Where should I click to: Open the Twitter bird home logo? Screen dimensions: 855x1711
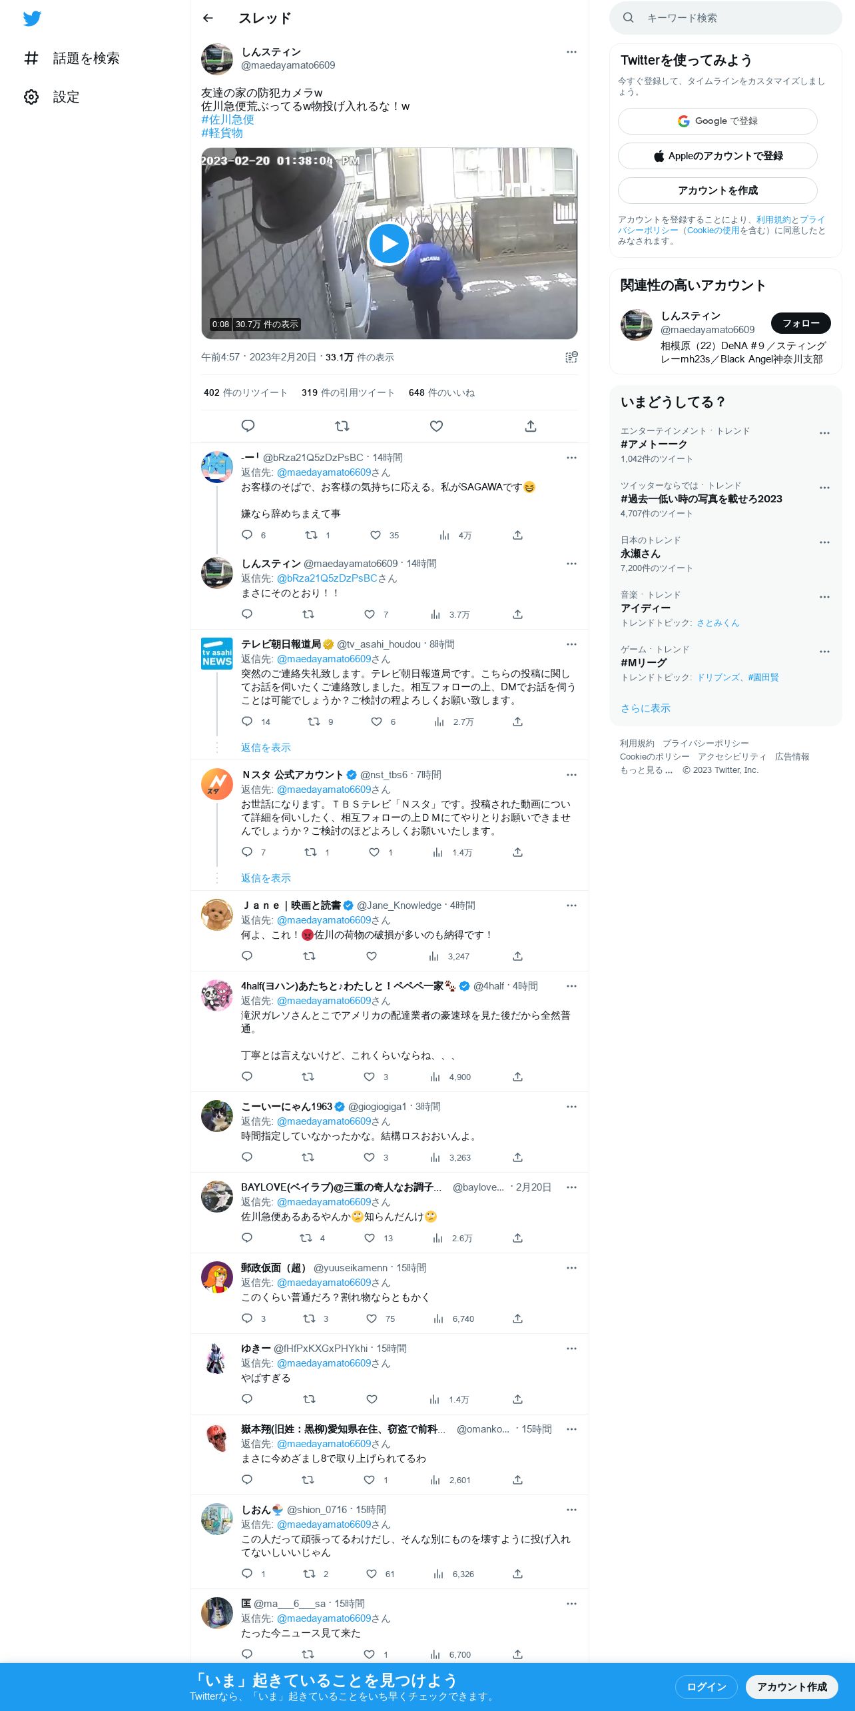point(32,19)
